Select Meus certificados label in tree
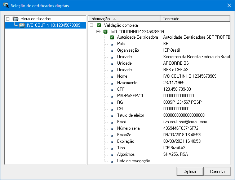This screenshot has height=180, width=235. point(36,19)
